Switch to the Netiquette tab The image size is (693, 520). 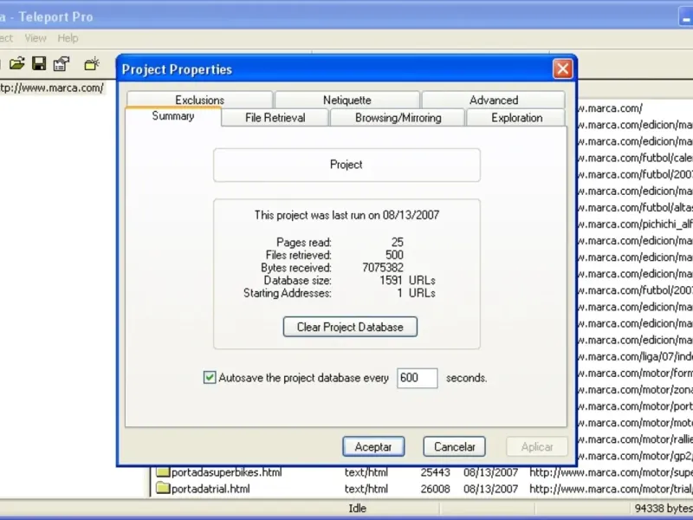click(347, 100)
